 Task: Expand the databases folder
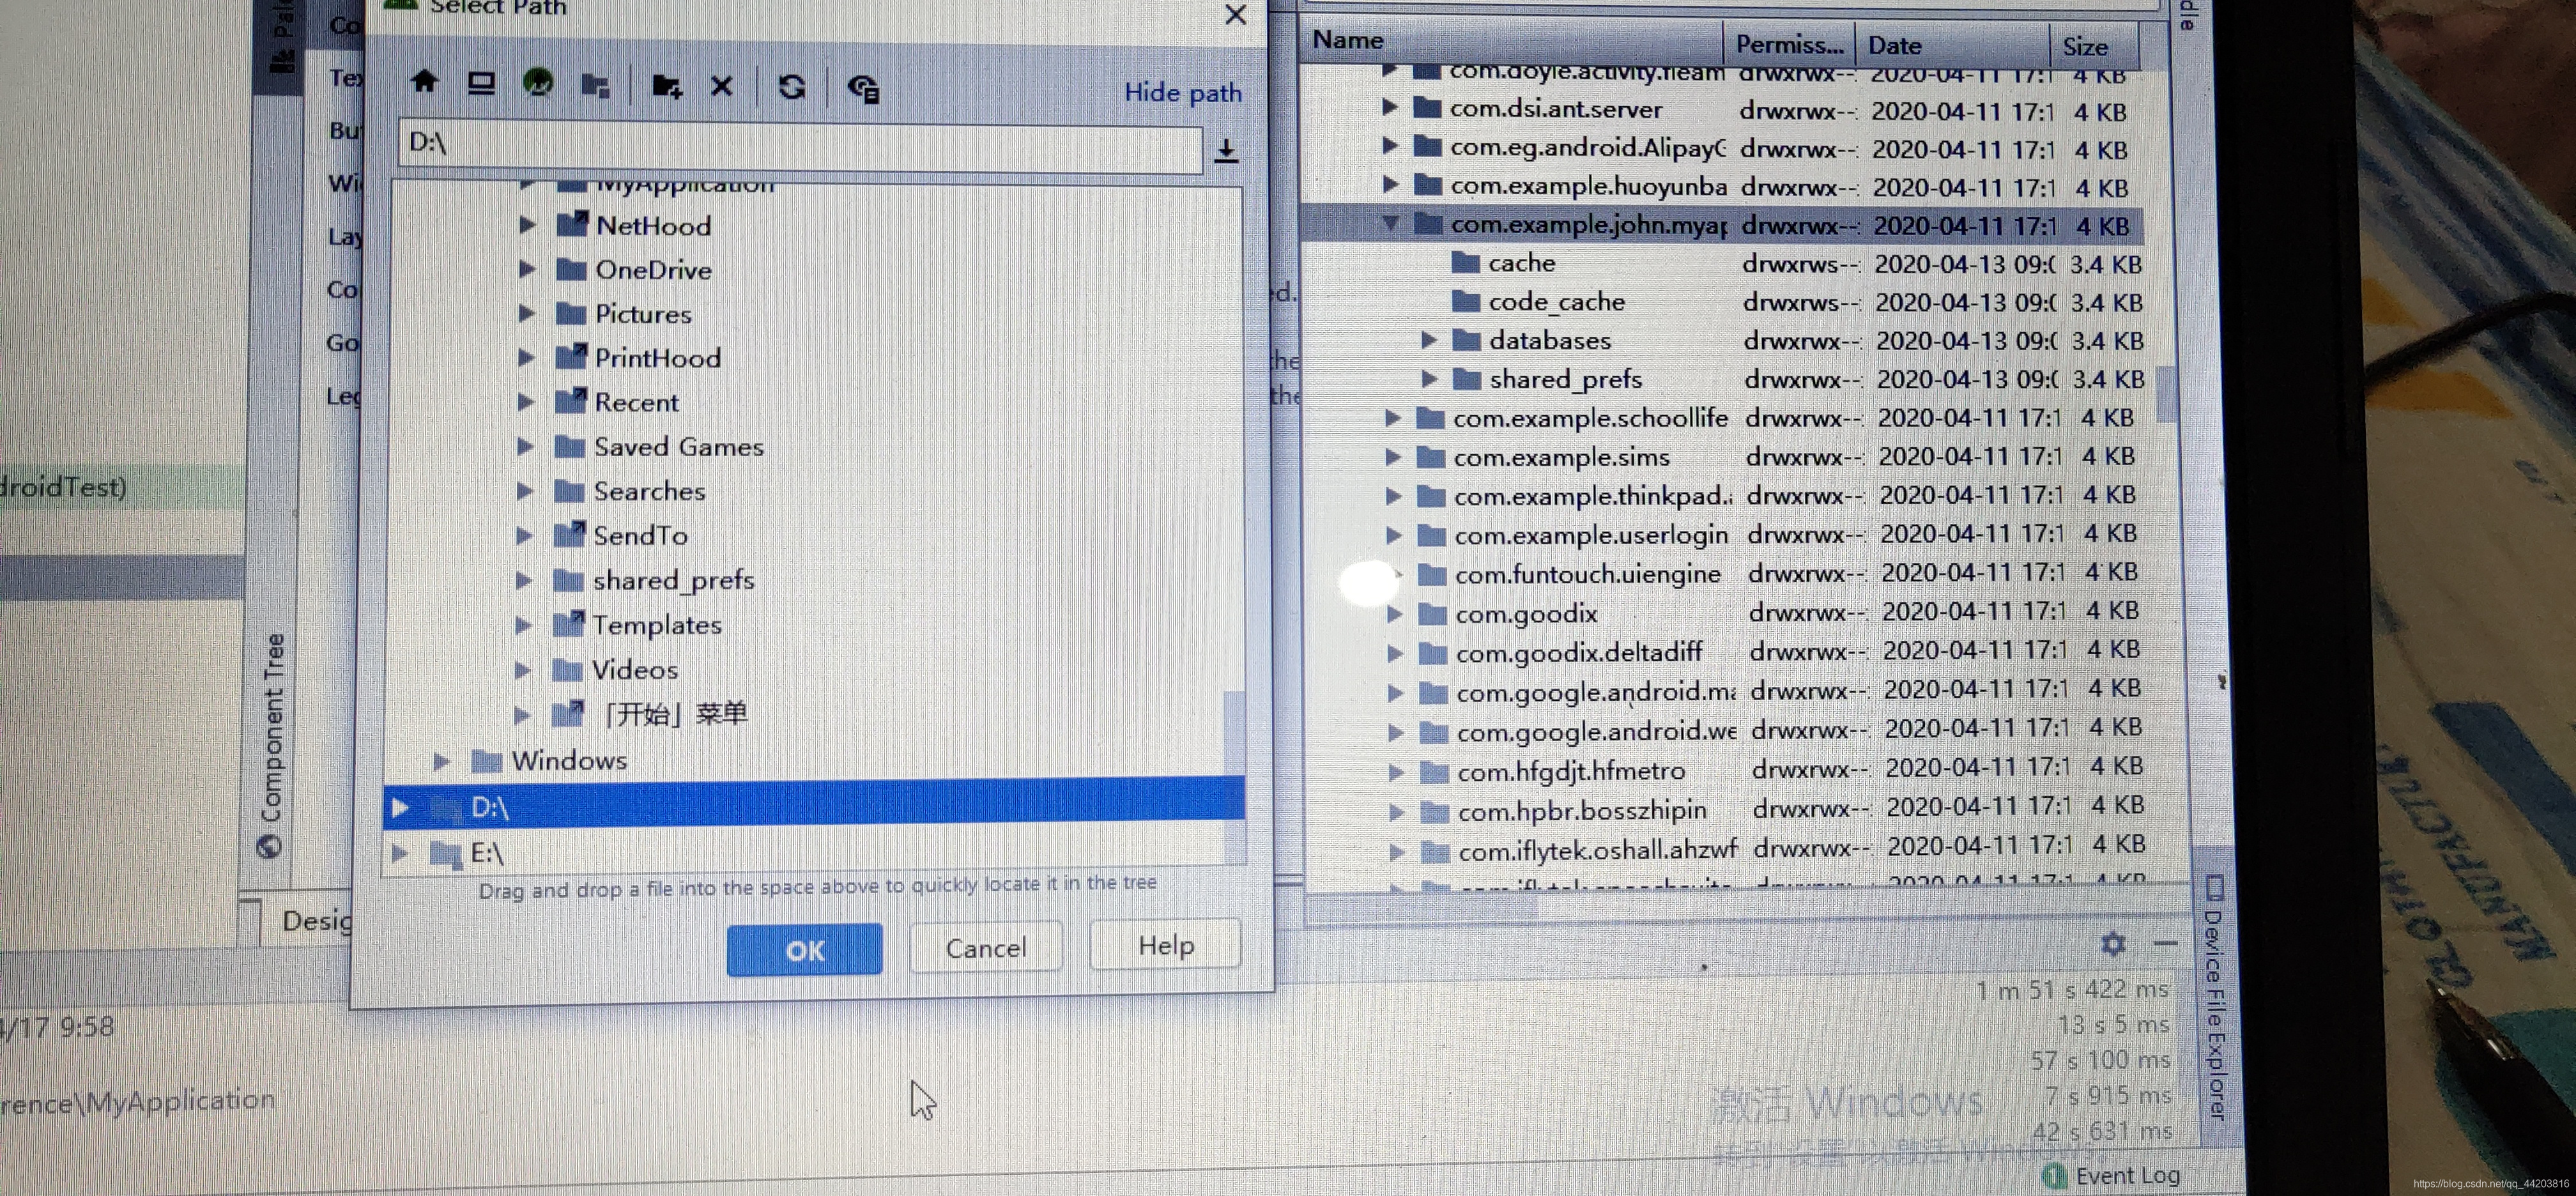[1429, 341]
